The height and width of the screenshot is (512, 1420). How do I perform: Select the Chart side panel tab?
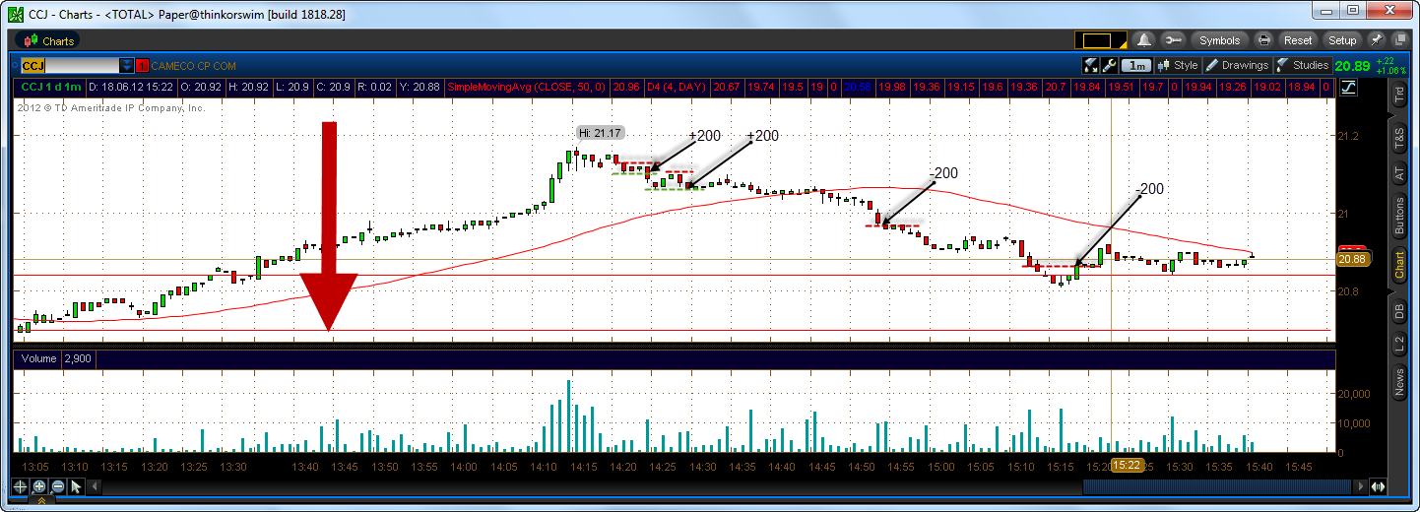pos(1399,265)
